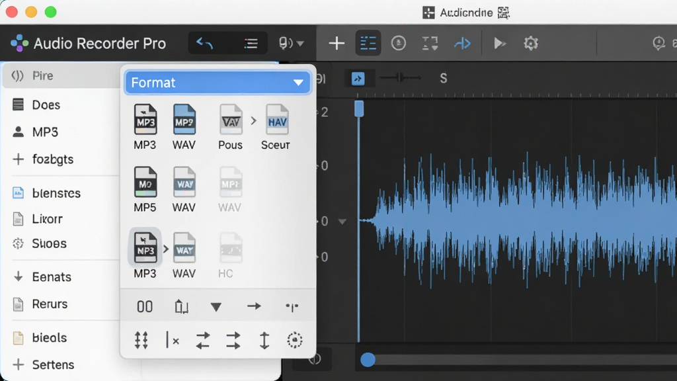The image size is (677, 381).
Task: Open the MP3 sidebar item
Action: click(61, 132)
